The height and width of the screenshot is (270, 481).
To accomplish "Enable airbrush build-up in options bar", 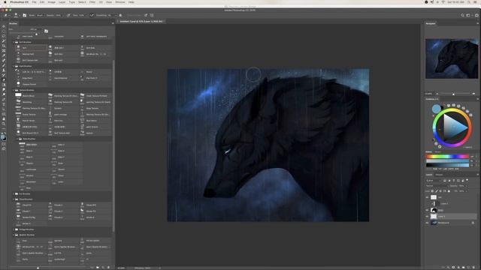I will (x=92, y=15).
